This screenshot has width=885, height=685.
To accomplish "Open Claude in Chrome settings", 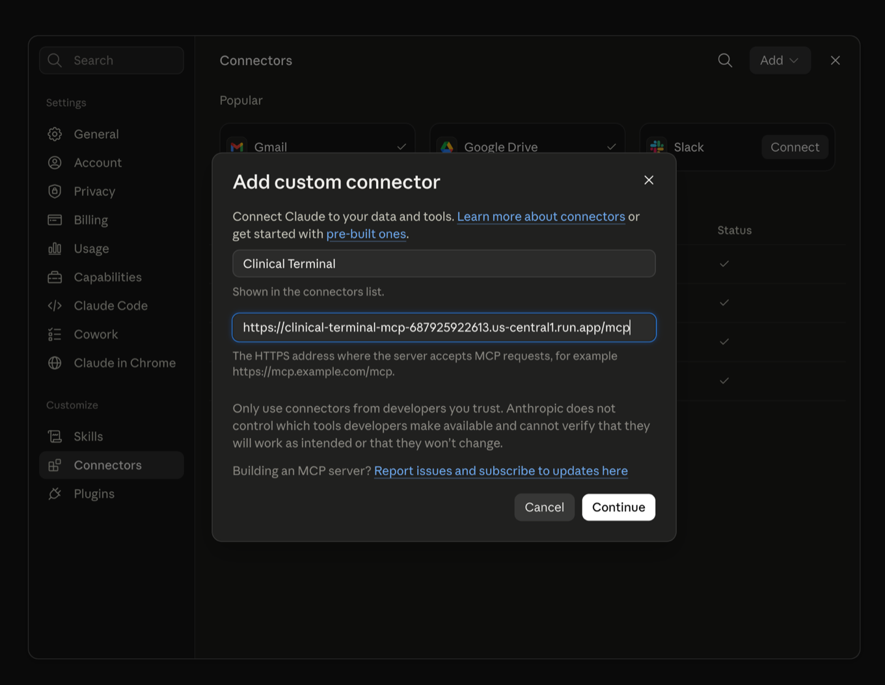I will (112, 363).
